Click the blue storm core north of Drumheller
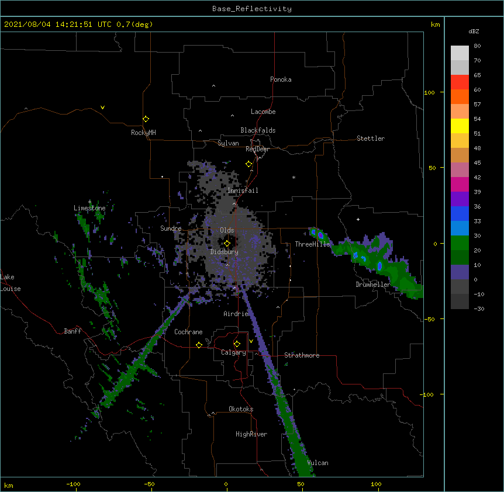 pyautogui.click(x=379, y=266)
